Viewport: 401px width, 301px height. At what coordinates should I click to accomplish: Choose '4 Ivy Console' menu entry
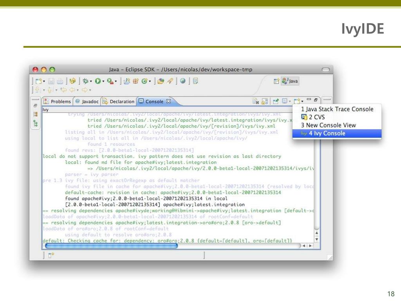[337, 133]
